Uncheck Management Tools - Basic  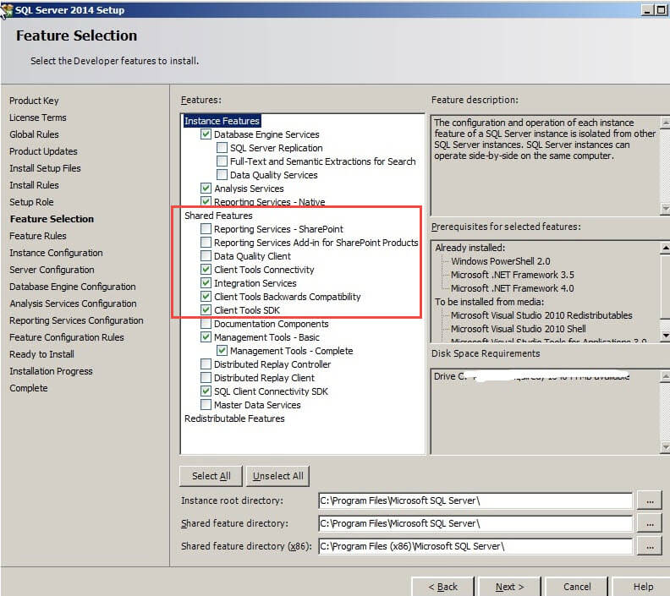[x=206, y=337]
